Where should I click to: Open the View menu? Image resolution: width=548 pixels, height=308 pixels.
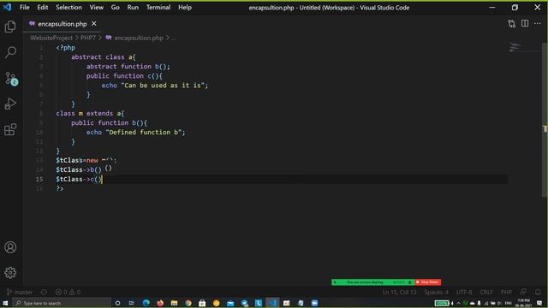click(x=97, y=8)
